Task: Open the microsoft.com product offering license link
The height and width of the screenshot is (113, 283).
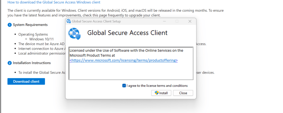Action: (x=124, y=60)
